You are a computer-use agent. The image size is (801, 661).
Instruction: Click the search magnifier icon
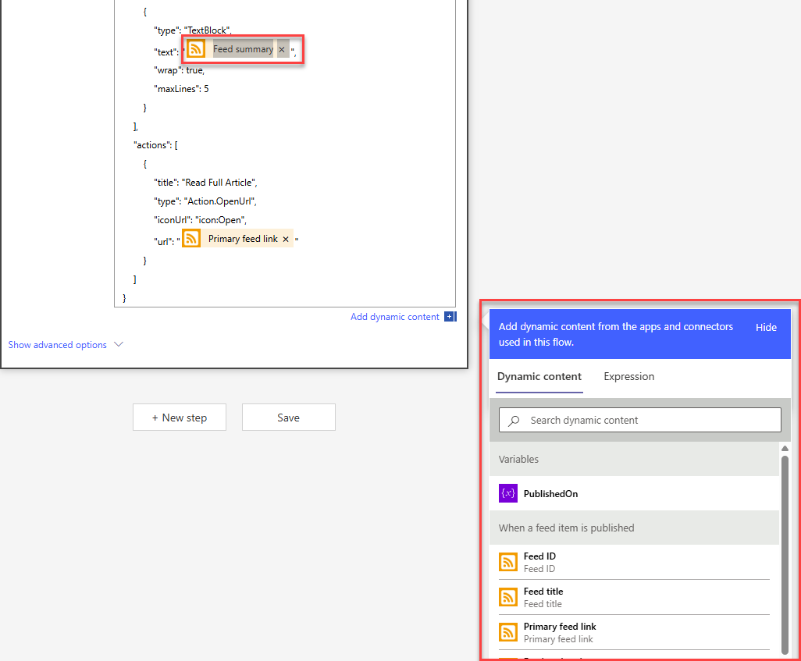[514, 421]
